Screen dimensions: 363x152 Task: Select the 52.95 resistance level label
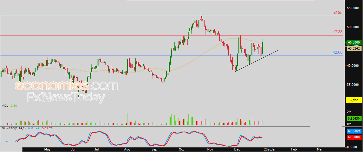337,12
